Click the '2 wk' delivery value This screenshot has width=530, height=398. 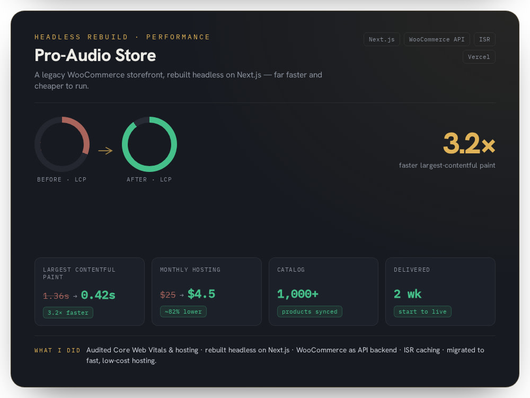(x=408, y=294)
